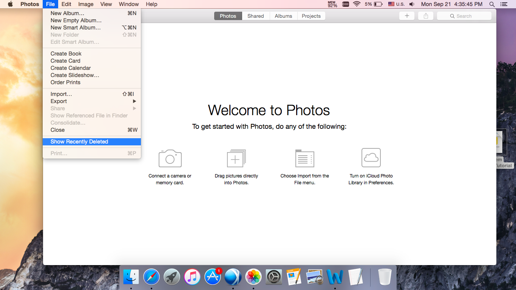Open volume control in menu bar
The width and height of the screenshot is (516, 290).
[x=412, y=4]
